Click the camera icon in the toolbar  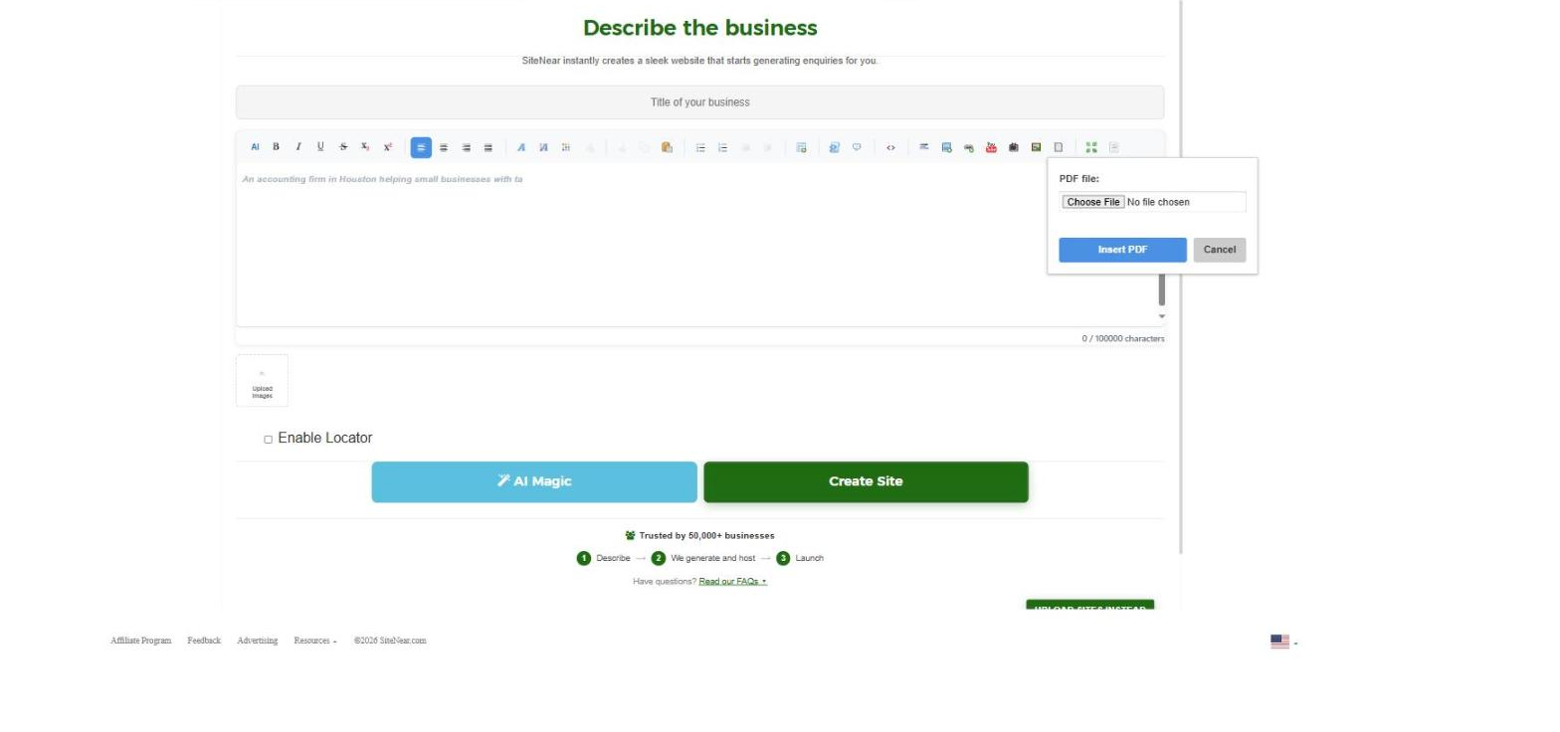point(1013,147)
